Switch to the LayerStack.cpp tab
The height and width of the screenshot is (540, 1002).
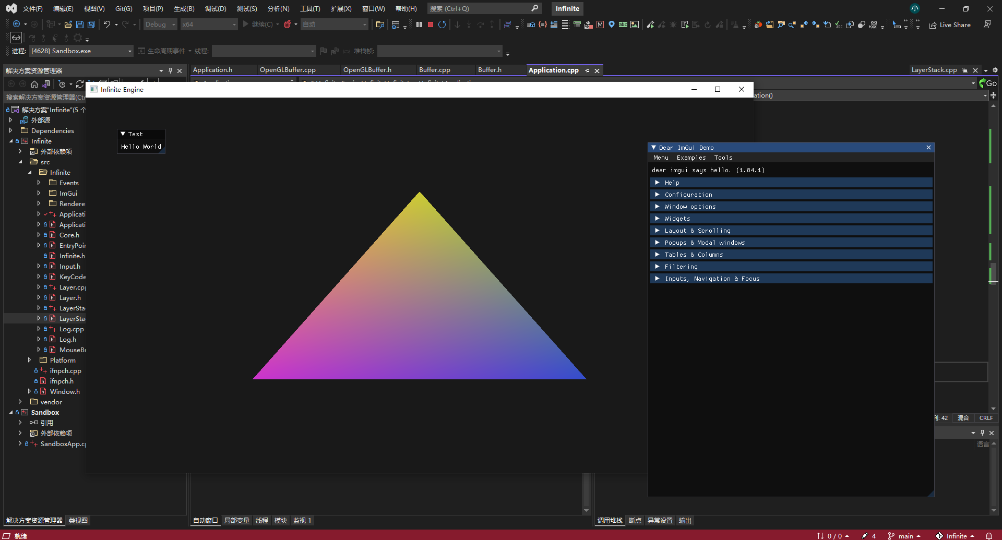point(934,70)
